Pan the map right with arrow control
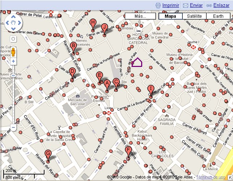Viewport: 233px width, 181px height. point(20,23)
